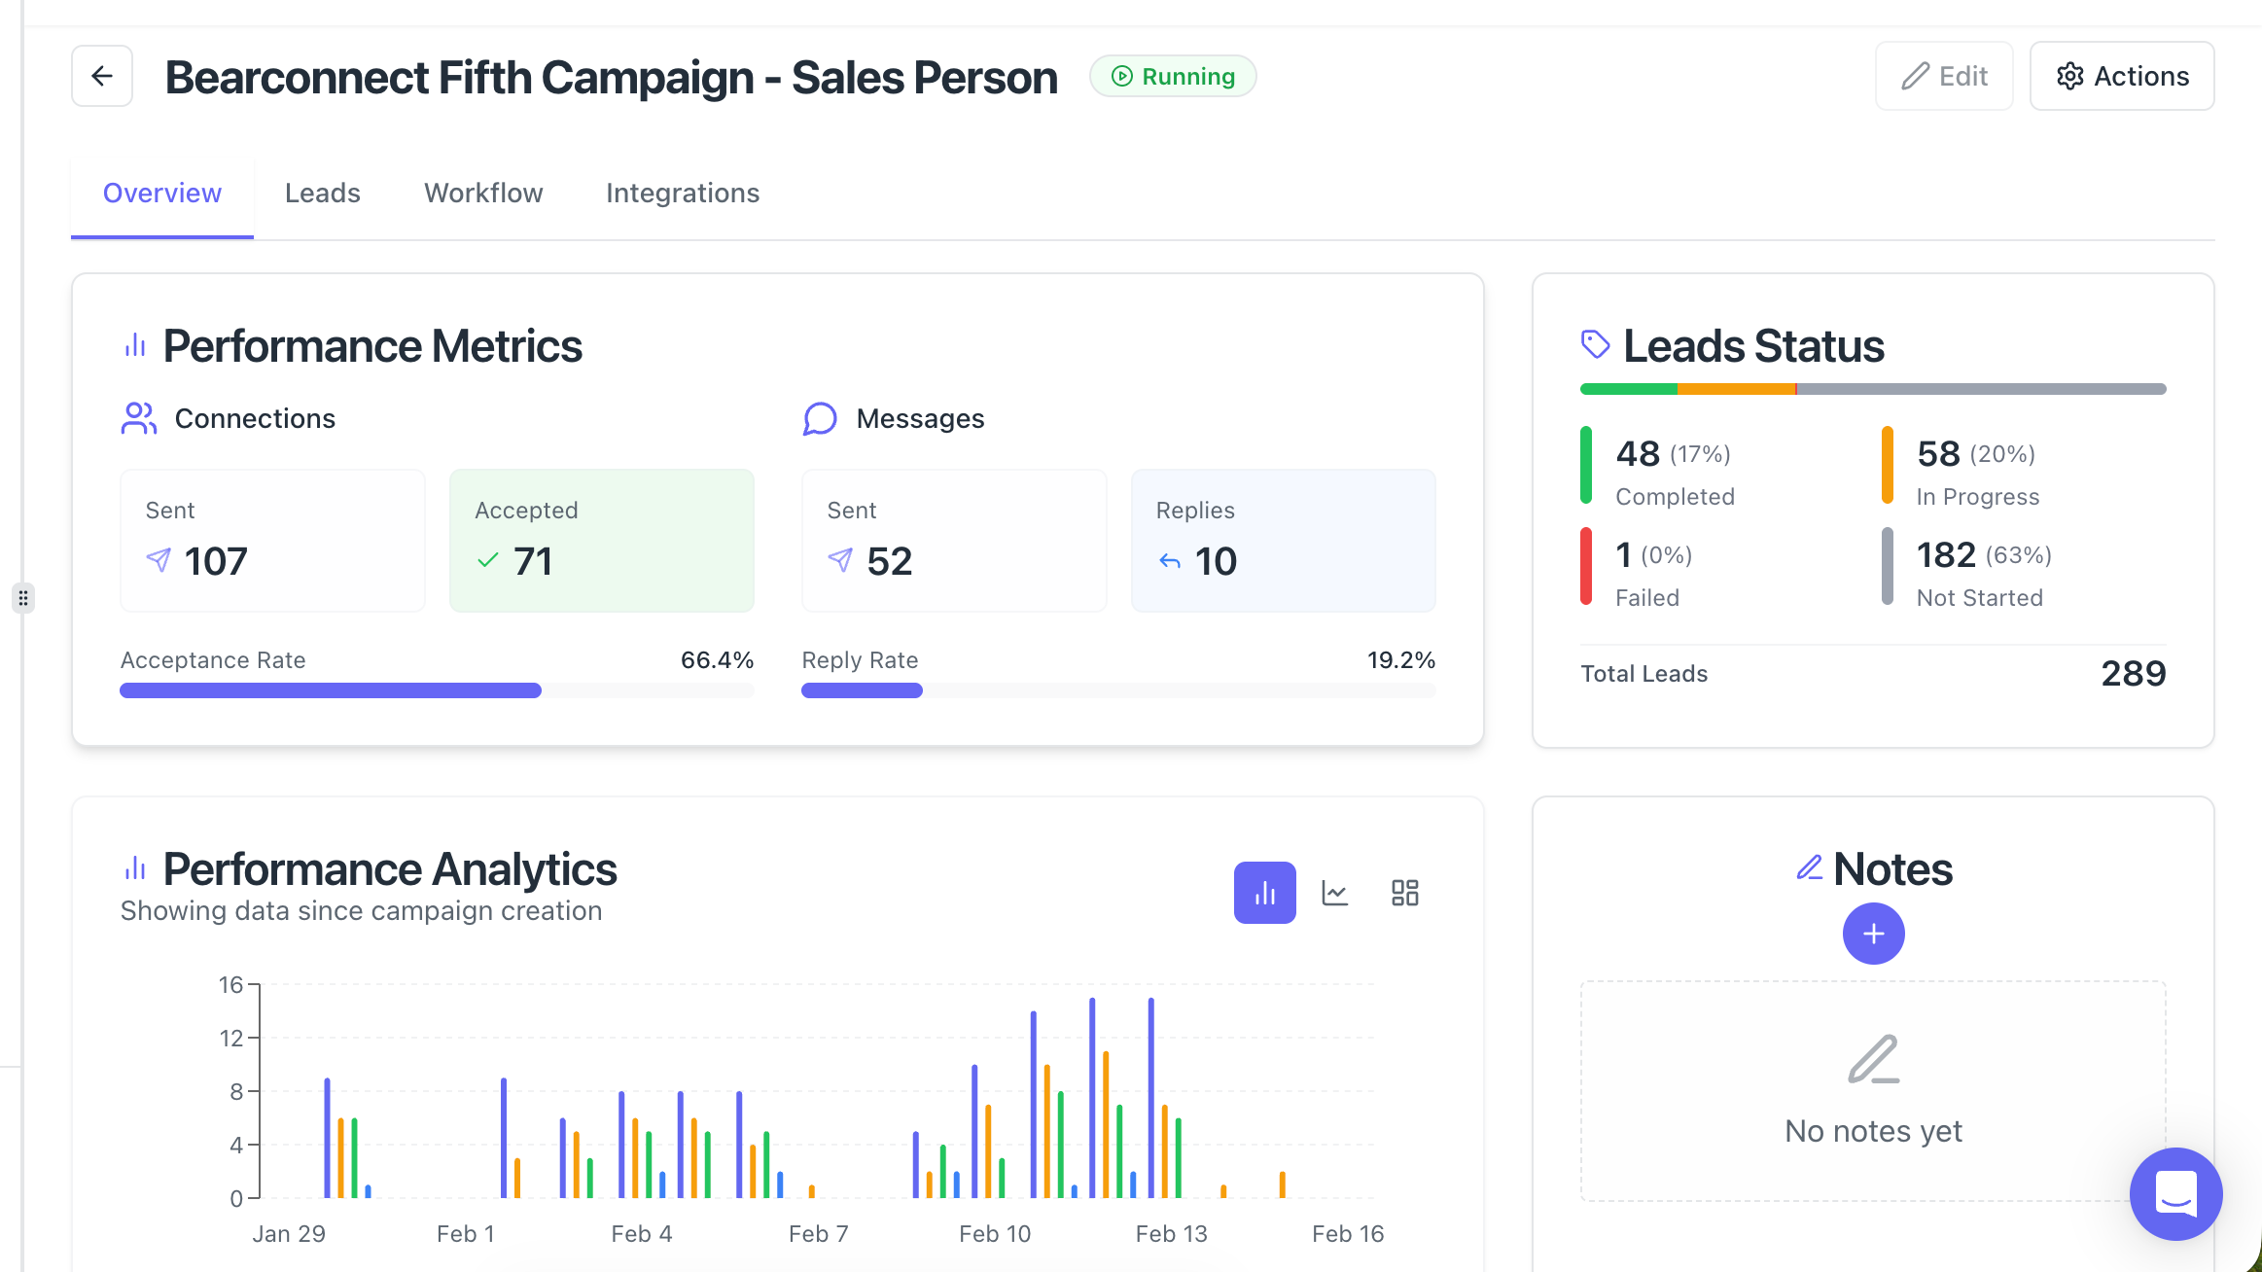Go to the Integrations tab
The image size is (2262, 1272).
coord(683,193)
